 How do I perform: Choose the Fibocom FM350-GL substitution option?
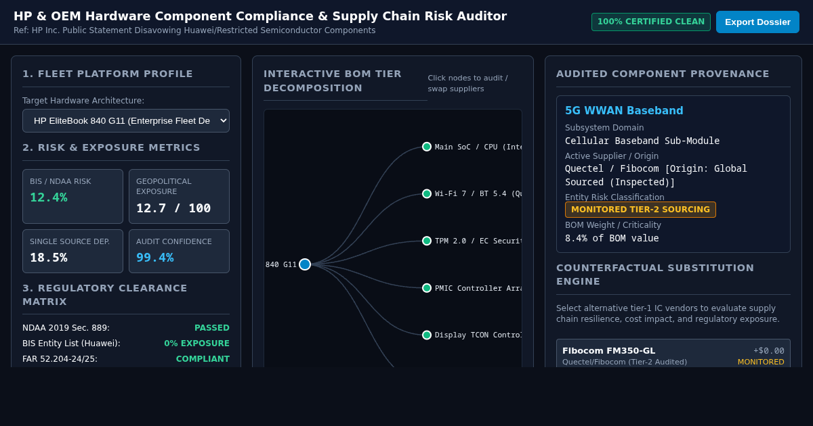pyautogui.click(x=673, y=354)
